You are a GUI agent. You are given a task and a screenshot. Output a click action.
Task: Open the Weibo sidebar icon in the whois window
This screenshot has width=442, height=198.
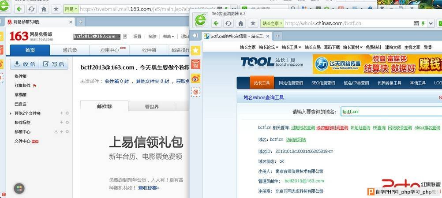point(195,78)
